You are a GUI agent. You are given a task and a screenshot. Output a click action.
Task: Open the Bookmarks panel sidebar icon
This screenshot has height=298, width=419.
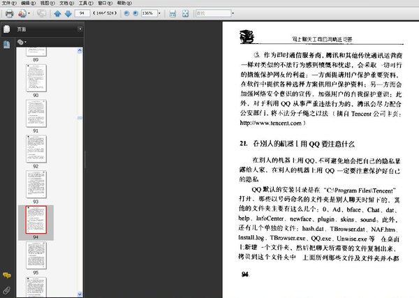7,45
